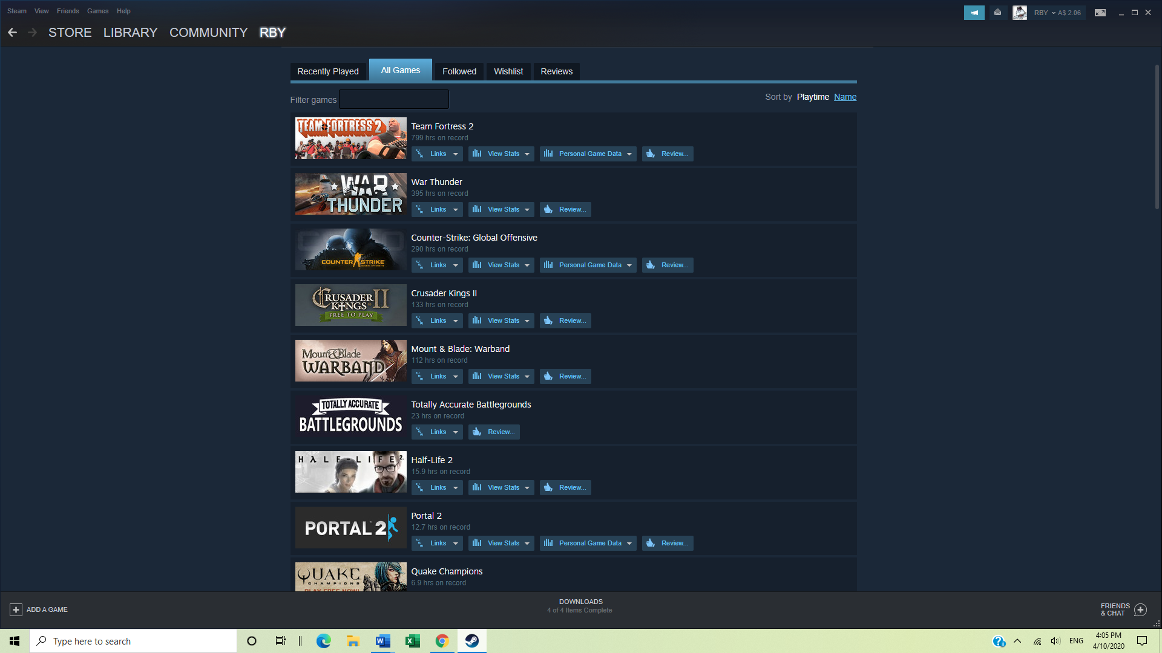Click the forward navigation arrow

33,33
